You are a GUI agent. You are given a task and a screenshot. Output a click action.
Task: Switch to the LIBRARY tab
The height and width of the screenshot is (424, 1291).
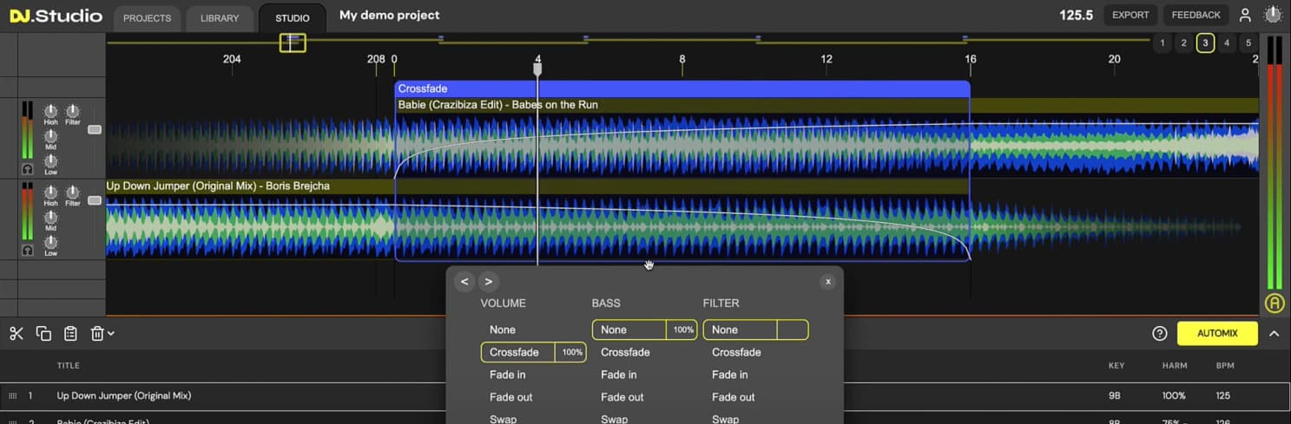tap(220, 17)
